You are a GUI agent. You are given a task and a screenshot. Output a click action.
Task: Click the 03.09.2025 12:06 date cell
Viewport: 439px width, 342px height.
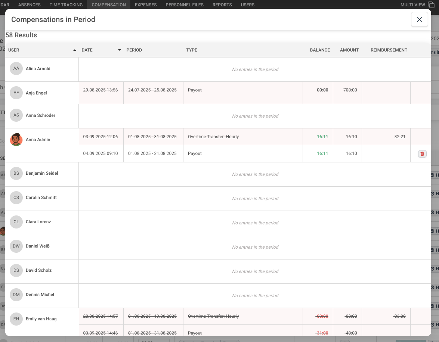coord(101,137)
